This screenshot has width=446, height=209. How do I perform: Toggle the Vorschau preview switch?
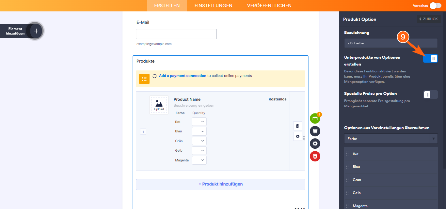click(436, 6)
